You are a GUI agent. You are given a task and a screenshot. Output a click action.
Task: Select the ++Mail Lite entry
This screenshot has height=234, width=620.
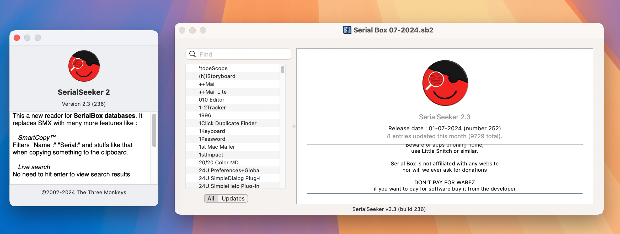pyautogui.click(x=233, y=92)
